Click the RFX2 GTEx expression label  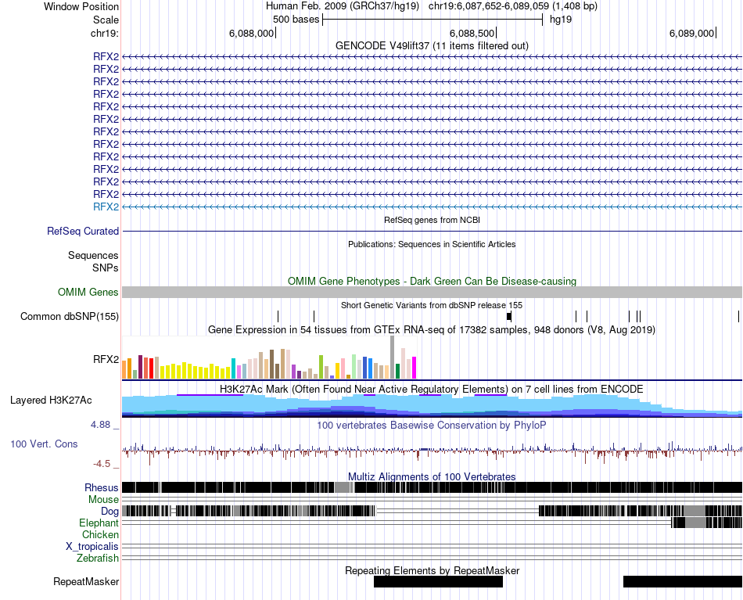point(106,359)
